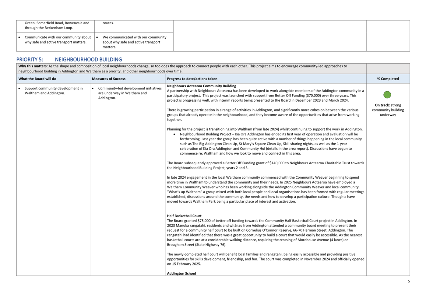Click the green on-track status circle

pos(387,95)
